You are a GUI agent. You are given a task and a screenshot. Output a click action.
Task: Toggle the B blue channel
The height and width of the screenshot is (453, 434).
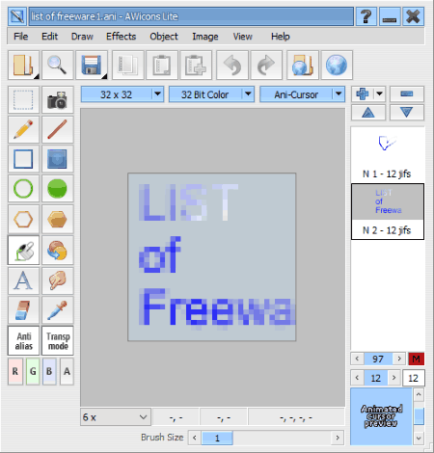49,371
